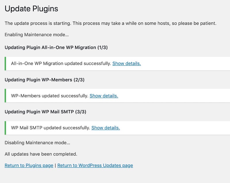This screenshot has height=183, width=230.
Task: Open Return to WordPress Updates page
Action: 95,165
